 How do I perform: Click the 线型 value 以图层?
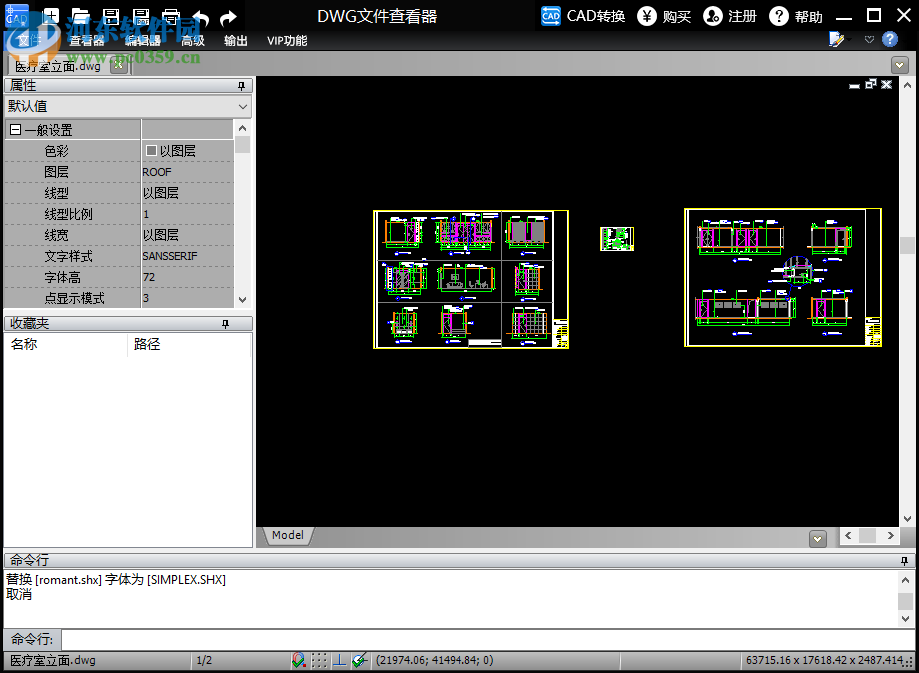click(x=161, y=193)
